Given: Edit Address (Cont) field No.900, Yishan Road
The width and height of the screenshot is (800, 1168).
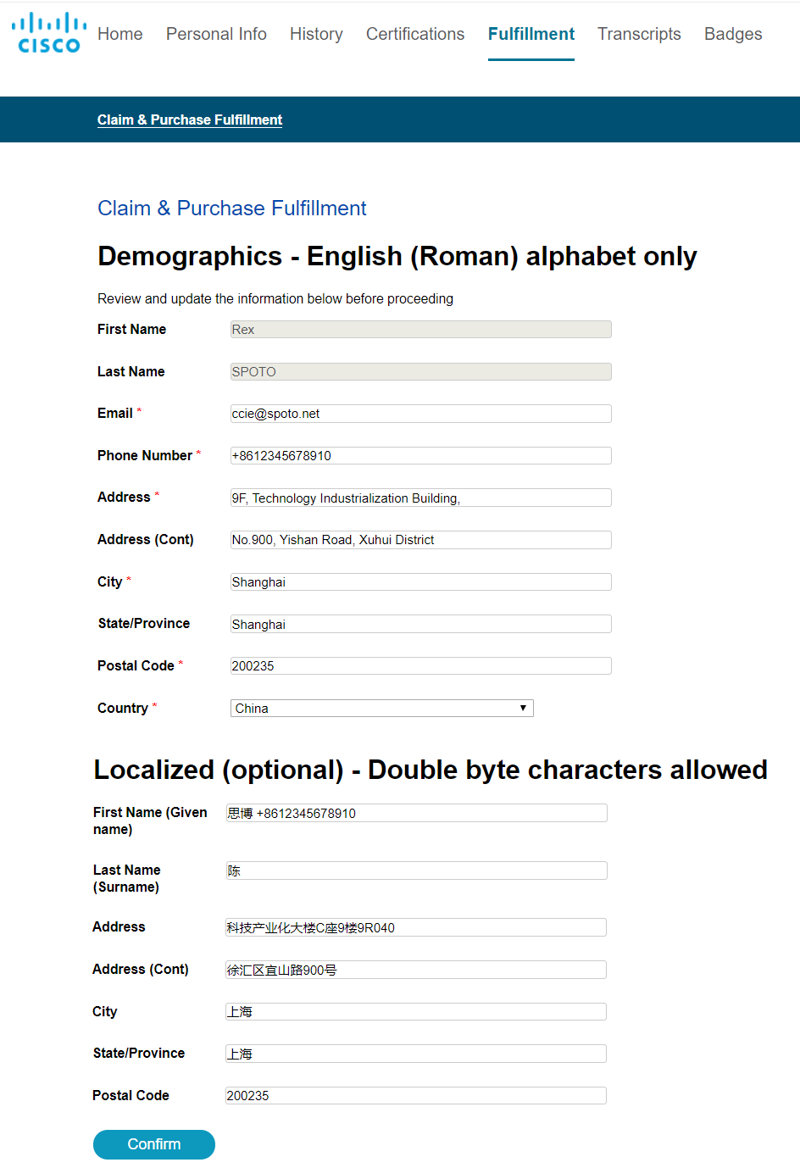Looking at the screenshot, I should 421,540.
